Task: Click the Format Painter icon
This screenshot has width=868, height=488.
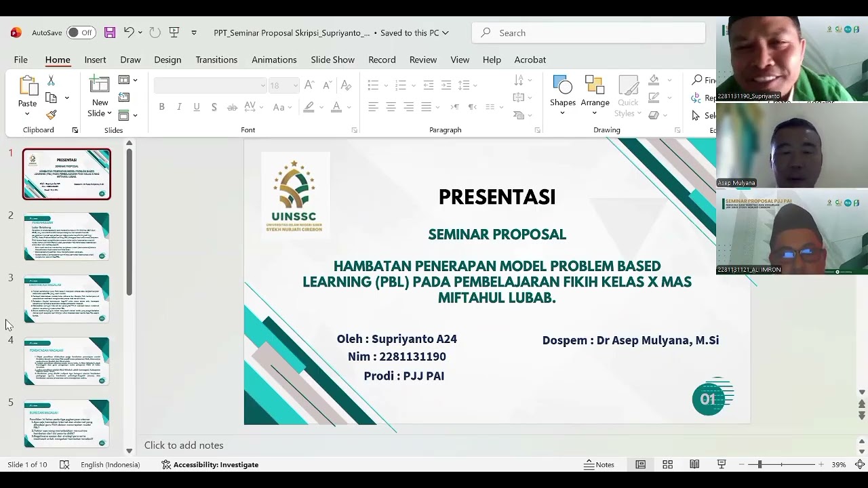Action: (51, 115)
